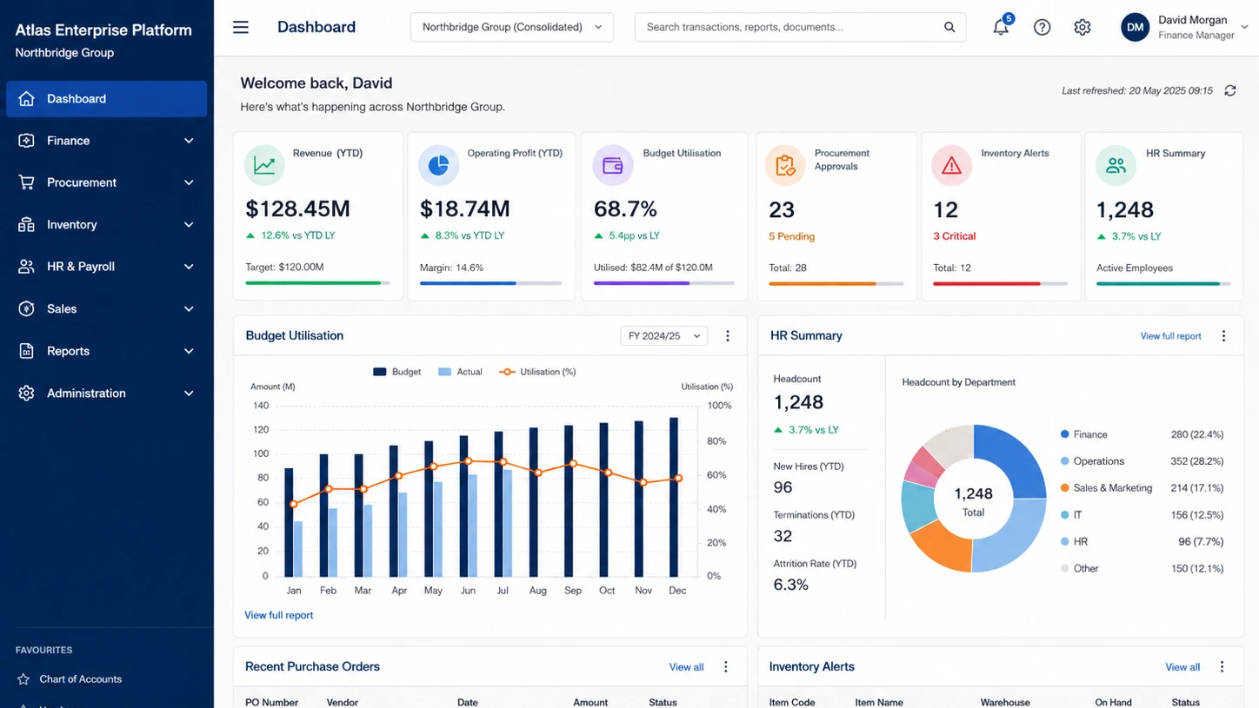Viewport: 1259px width, 708px height.
Task: Click the search magnifier icon
Action: pyautogui.click(x=949, y=27)
